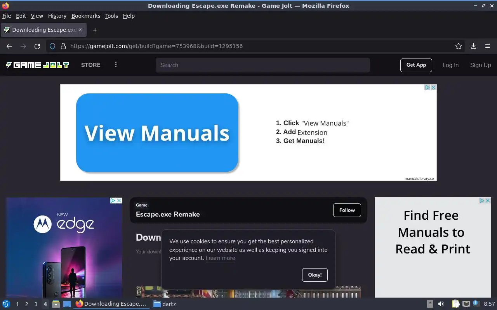497x310 pixels.
Task: Show site security padlock info
Action: pos(63,46)
